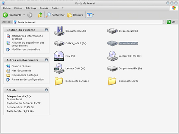Click the Lecteur CD-RW (G:) label
This screenshot has width=179, height=134.
pos(130,56)
